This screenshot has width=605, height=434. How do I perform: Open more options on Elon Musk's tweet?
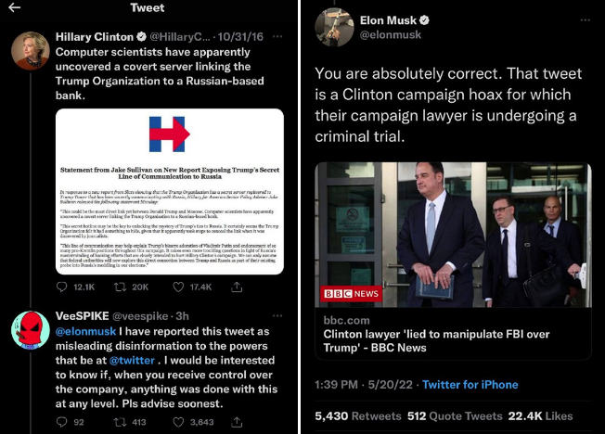point(585,20)
